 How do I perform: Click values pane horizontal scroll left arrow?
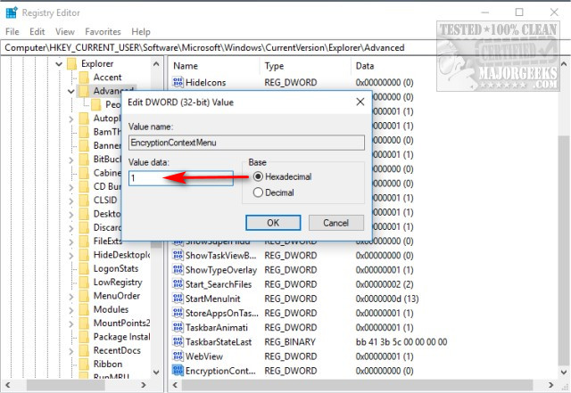click(x=175, y=385)
